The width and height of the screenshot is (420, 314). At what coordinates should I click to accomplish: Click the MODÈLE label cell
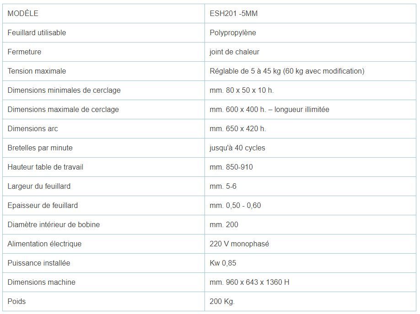pos(23,14)
